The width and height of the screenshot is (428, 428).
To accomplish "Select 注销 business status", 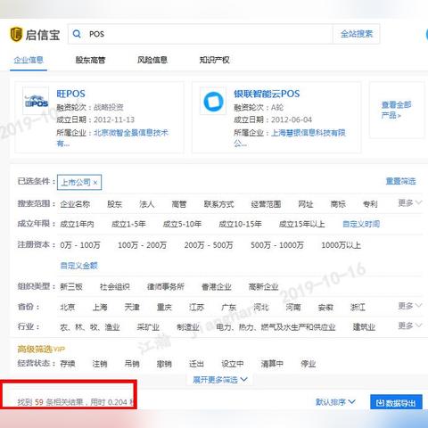I will point(100,364).
